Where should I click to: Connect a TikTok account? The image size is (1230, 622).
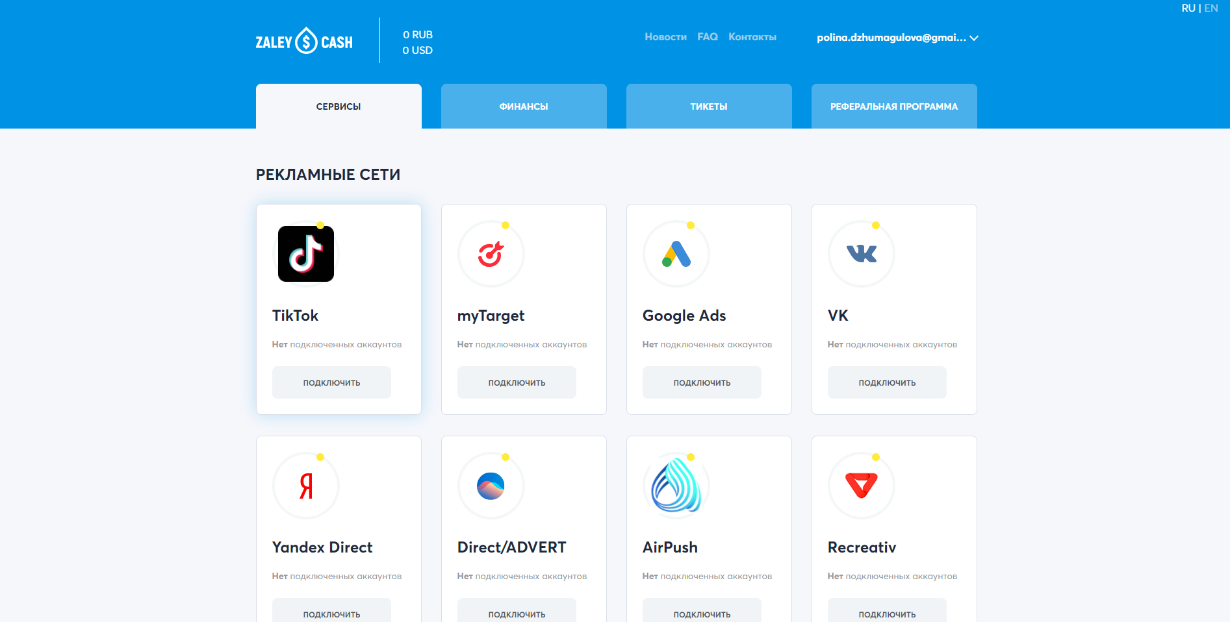[x=331, y=382]
